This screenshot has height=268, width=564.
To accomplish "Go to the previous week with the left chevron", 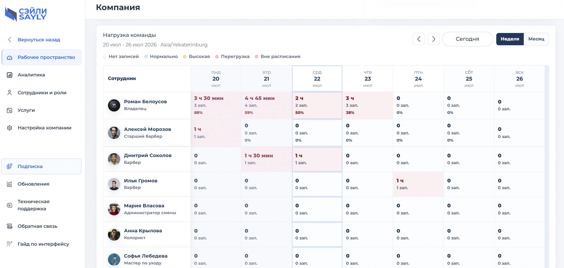I will [x=419, y=39].
